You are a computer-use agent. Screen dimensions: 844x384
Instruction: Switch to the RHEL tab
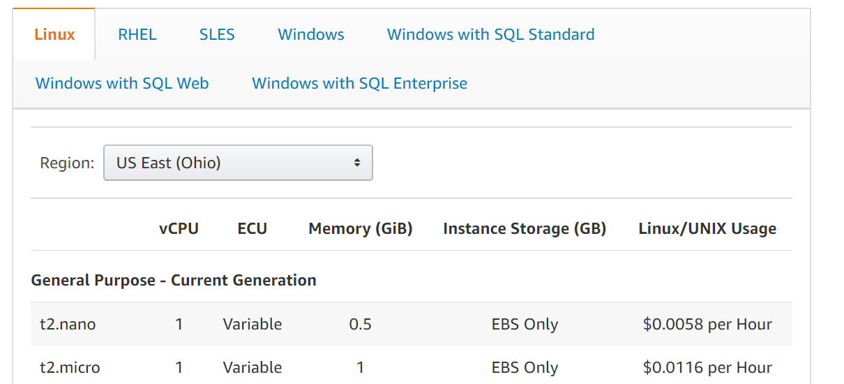click(x=137, y=34)
